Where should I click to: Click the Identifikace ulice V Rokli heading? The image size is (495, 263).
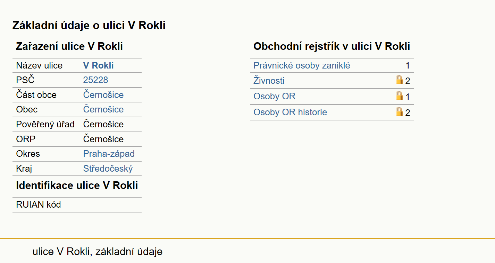(x=77, y=185)
